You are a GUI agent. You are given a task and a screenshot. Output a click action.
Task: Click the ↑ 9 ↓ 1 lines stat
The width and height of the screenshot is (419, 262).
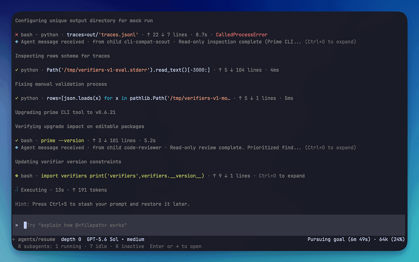(232, 176)
